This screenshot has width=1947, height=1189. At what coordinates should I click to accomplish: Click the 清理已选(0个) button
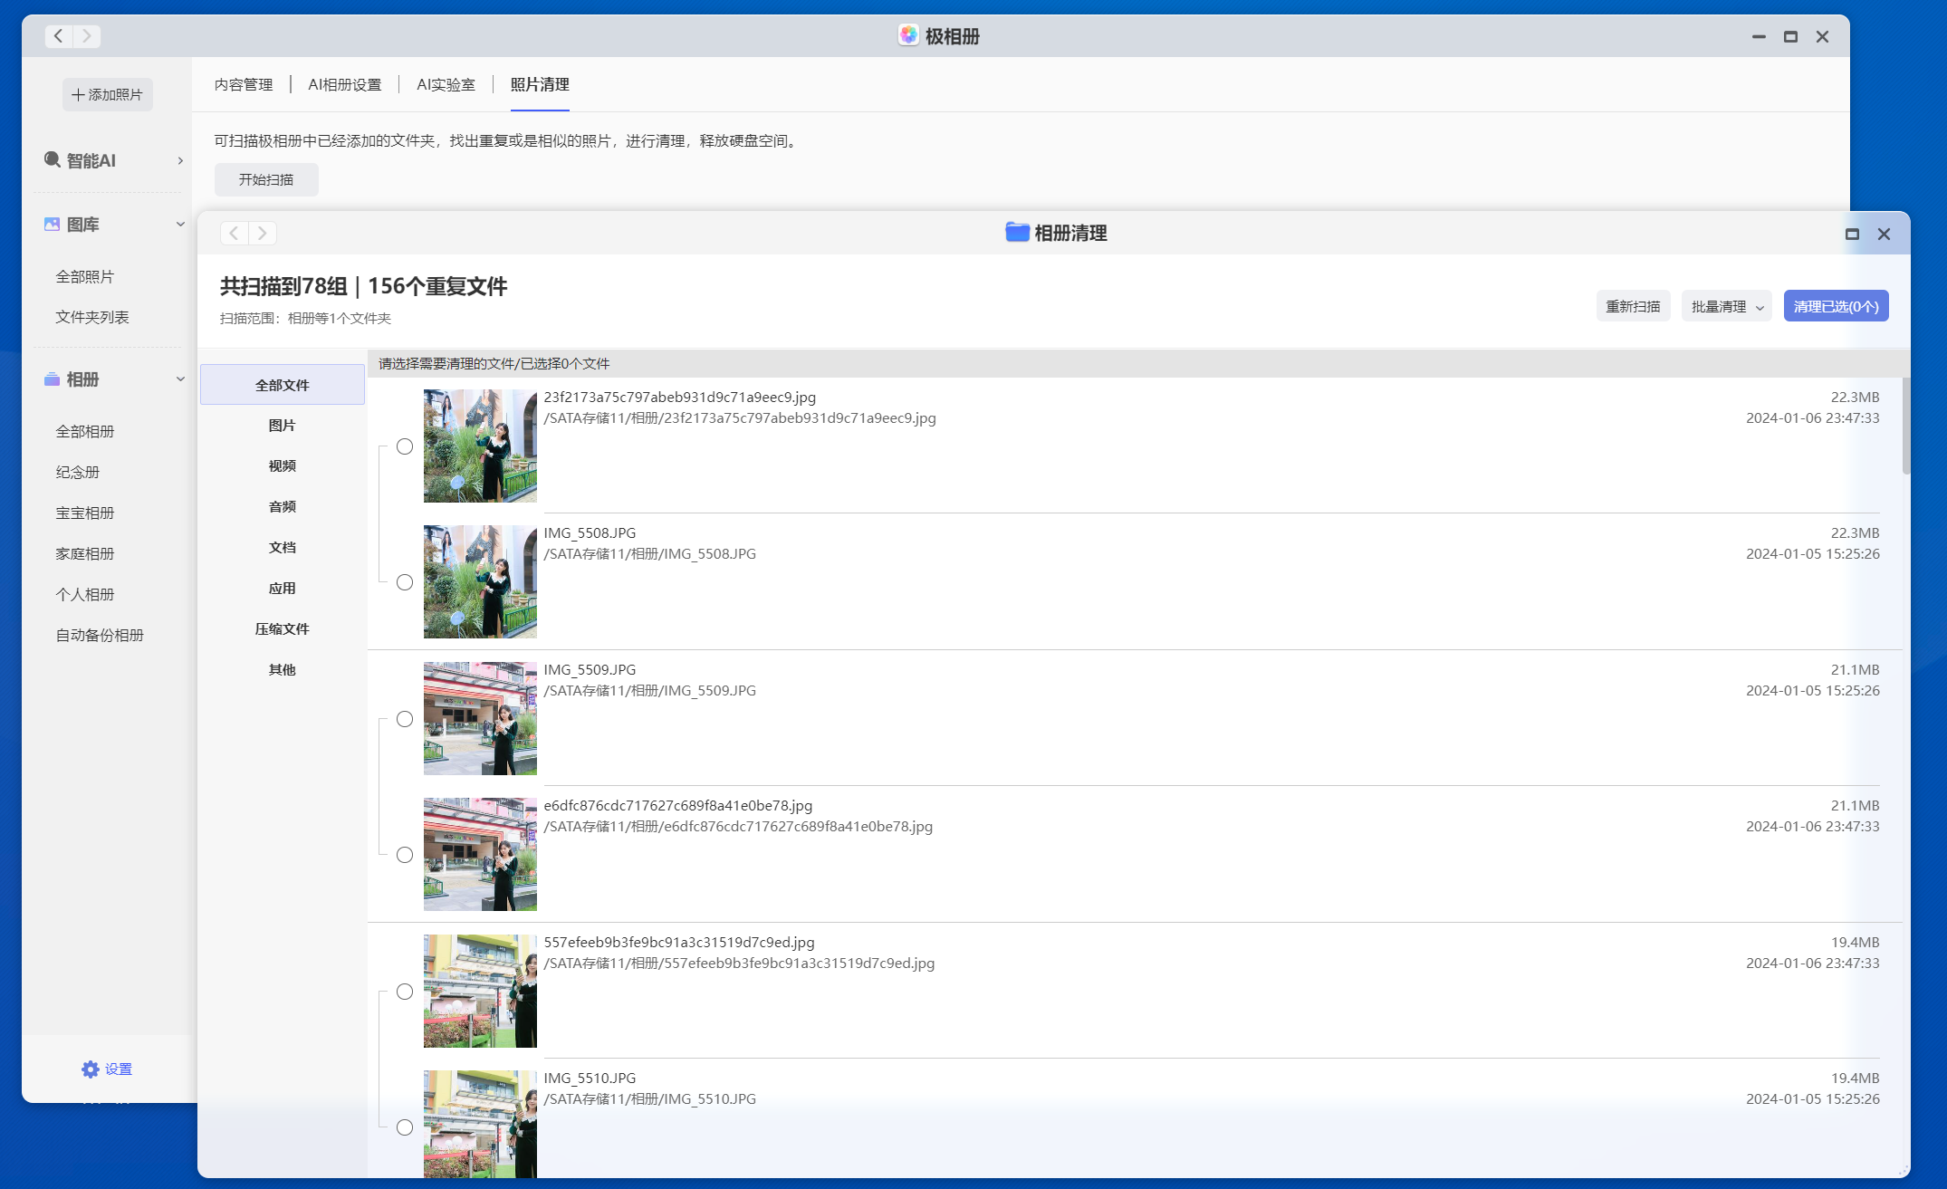click(x=1837, y=305)
